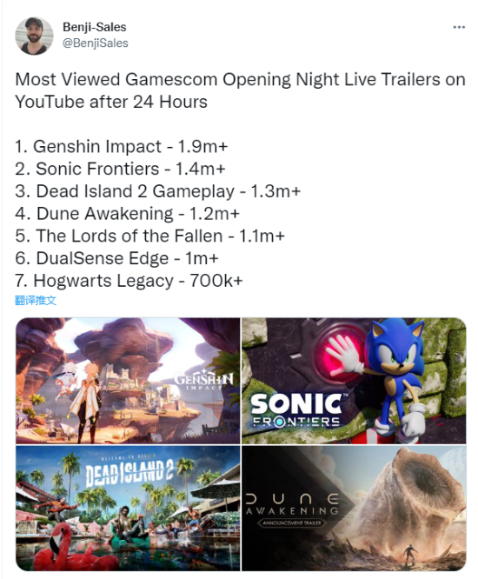Click the Dead Island 2 title logo
The image size is (478, 579).
(x=129, y=473)
